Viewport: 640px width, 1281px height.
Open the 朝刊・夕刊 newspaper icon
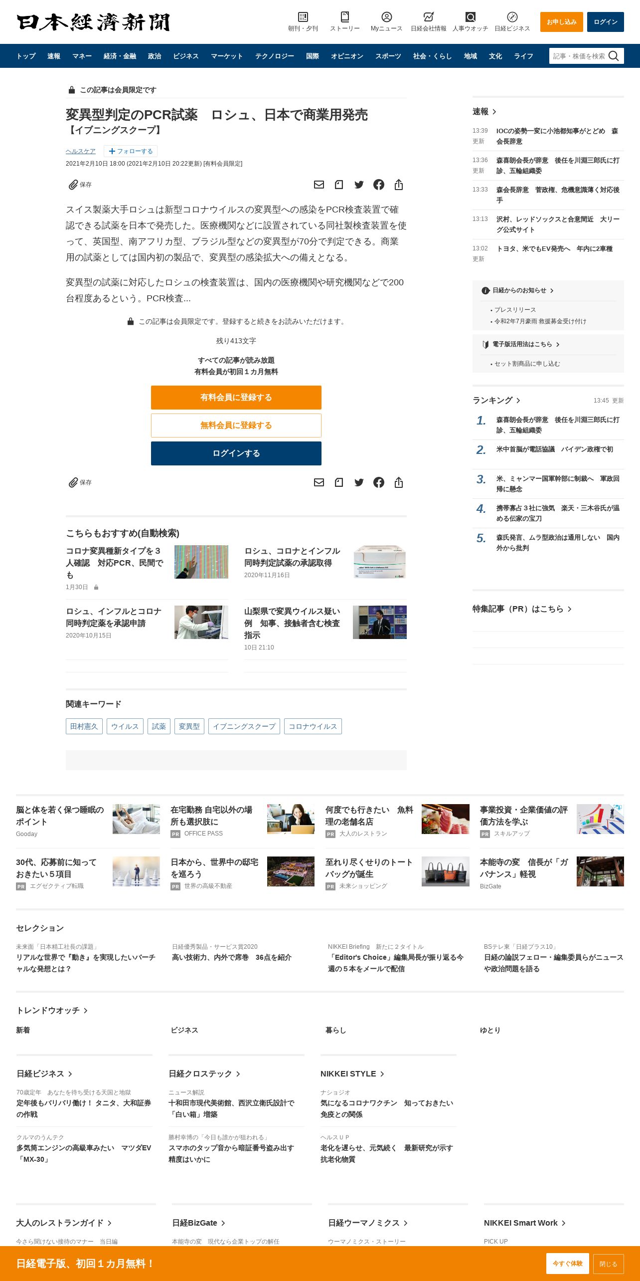(x=303, y=17)
